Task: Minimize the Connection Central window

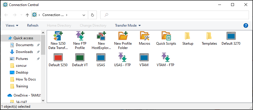Action: tap(219, 5)
